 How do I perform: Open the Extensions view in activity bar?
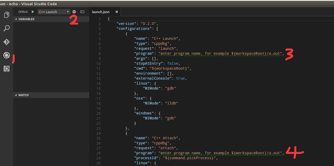(x=7, y=69)
